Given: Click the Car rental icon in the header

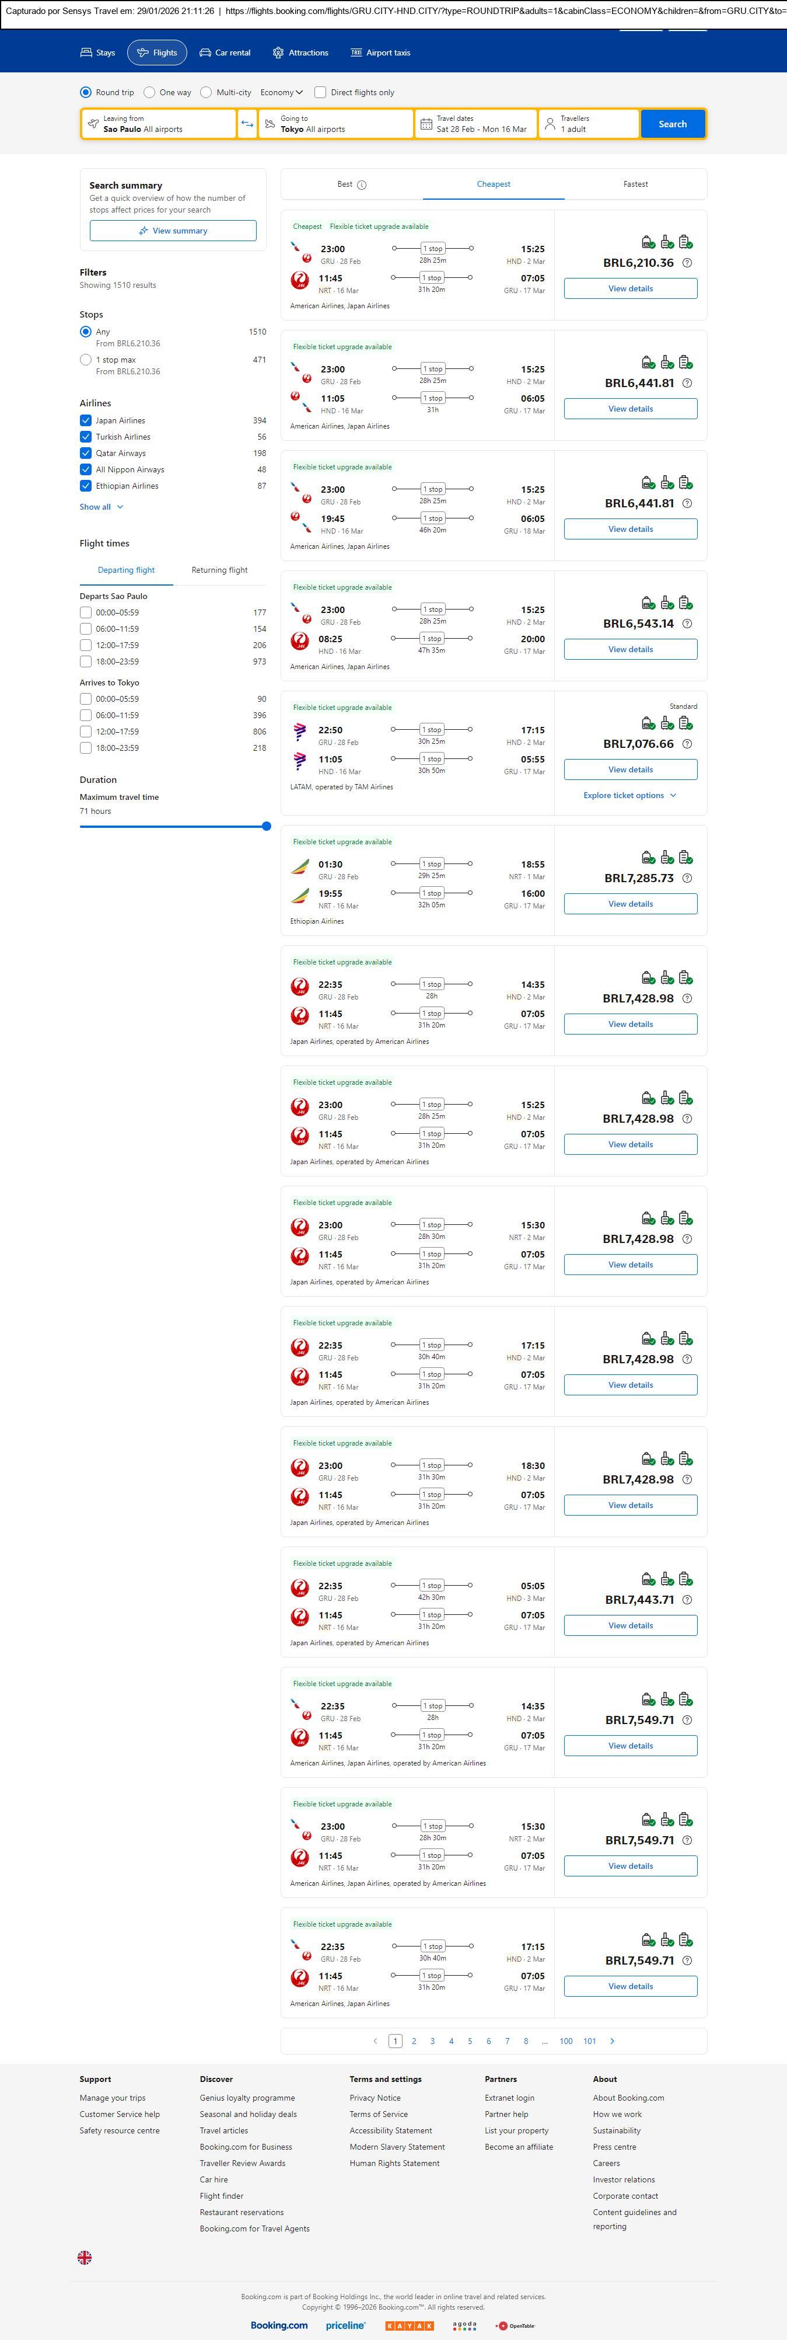Looking at the screenshot, I should (x=205, y=53).
